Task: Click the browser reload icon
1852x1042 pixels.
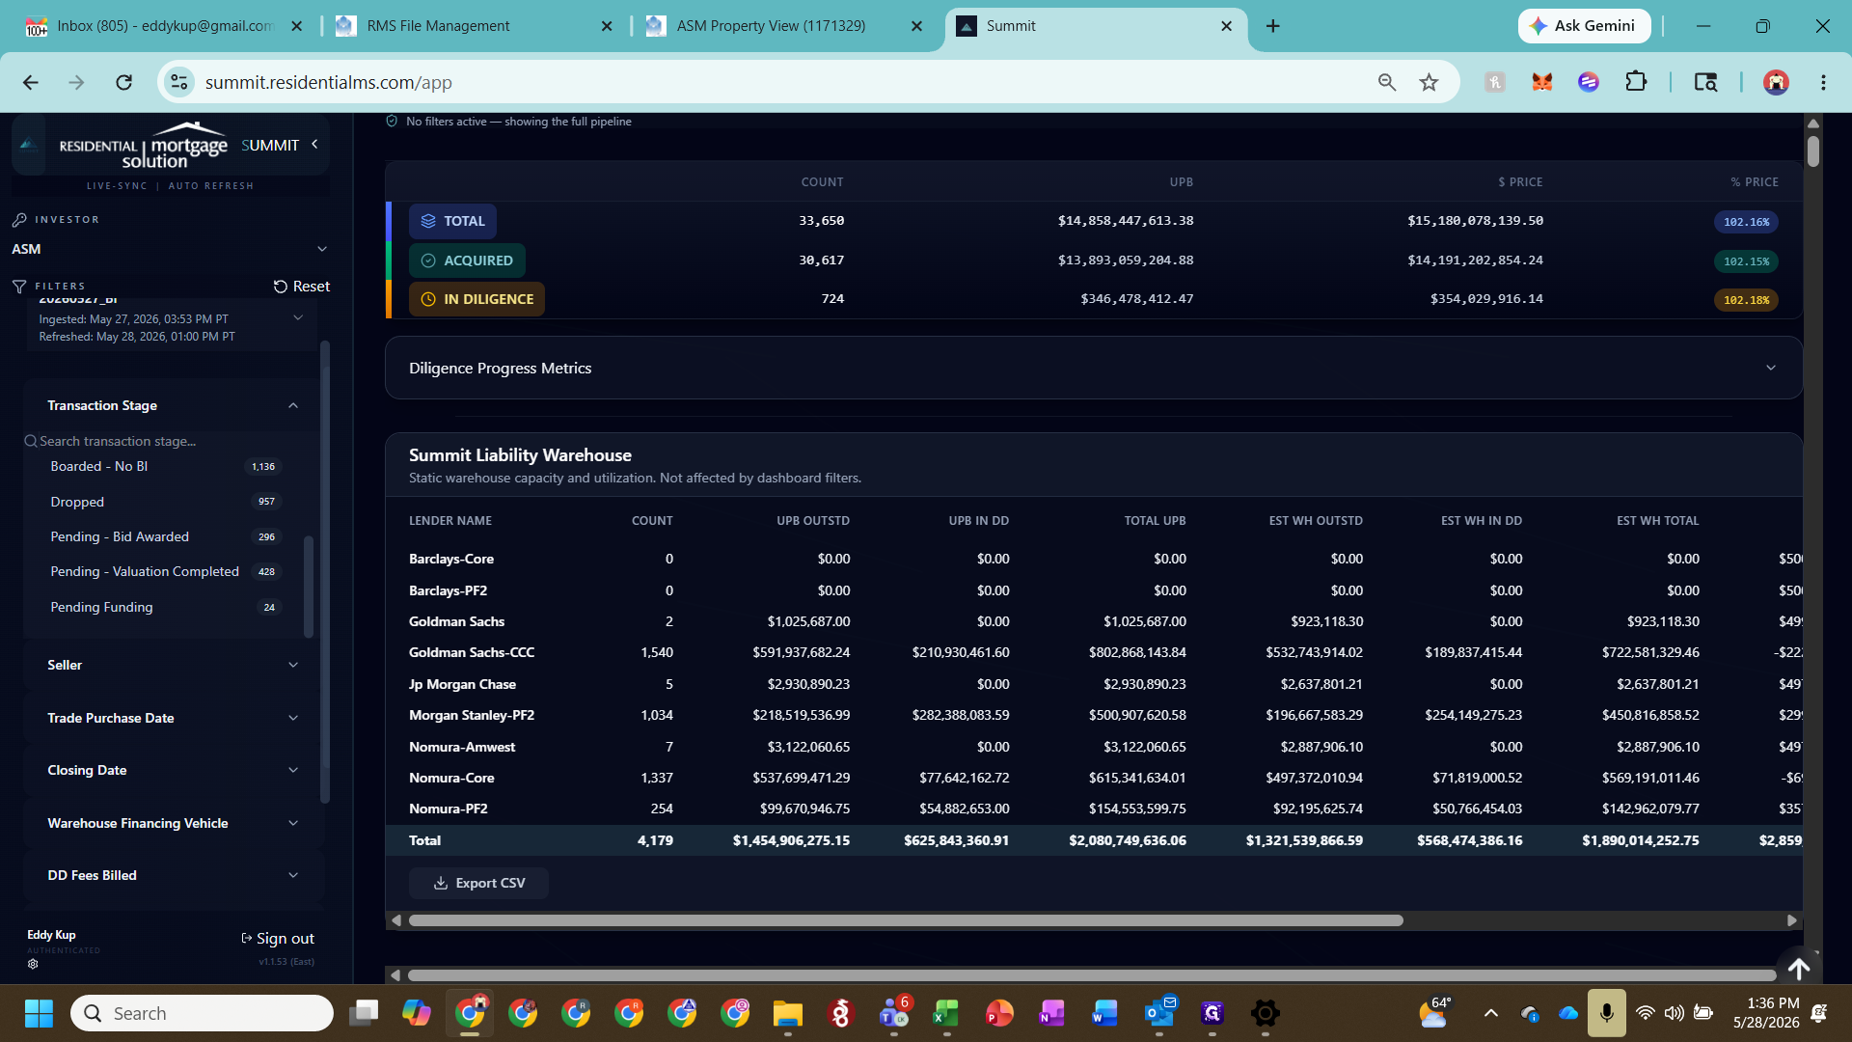Action: (x=123, y=82)
